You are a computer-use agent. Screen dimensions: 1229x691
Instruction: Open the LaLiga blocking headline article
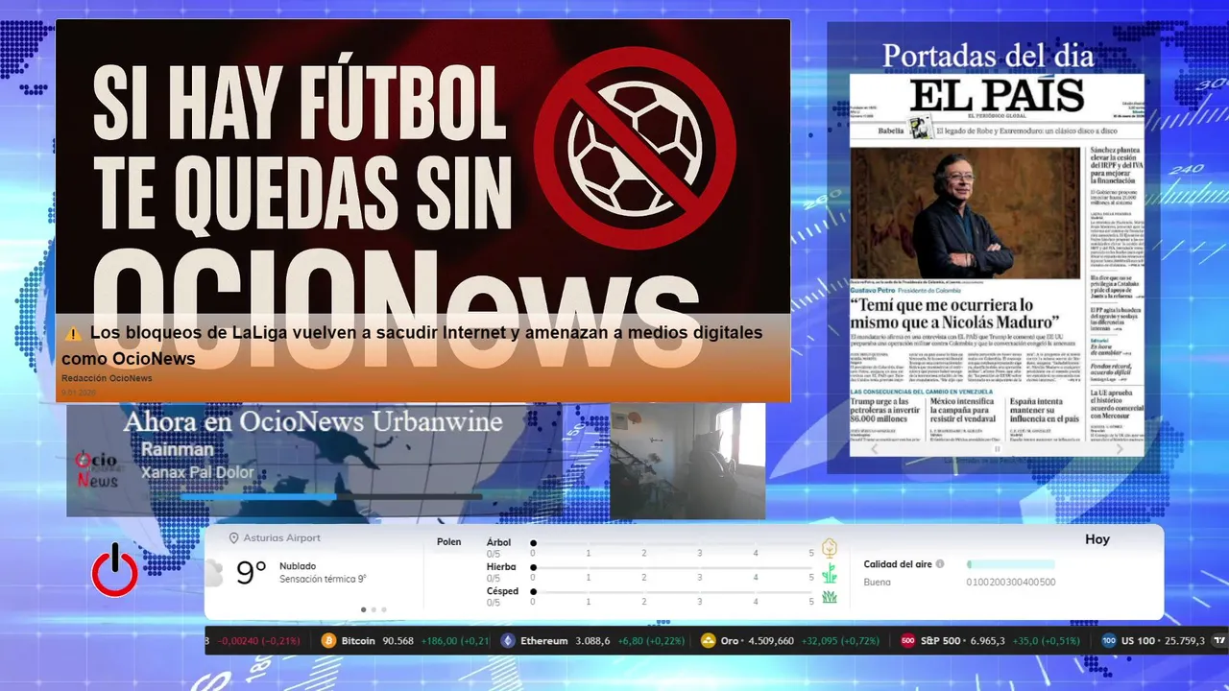413,345
